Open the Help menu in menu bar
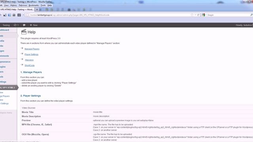Image resolution: width=253 pixels, height=142 pixels. (x=49, y=5)
